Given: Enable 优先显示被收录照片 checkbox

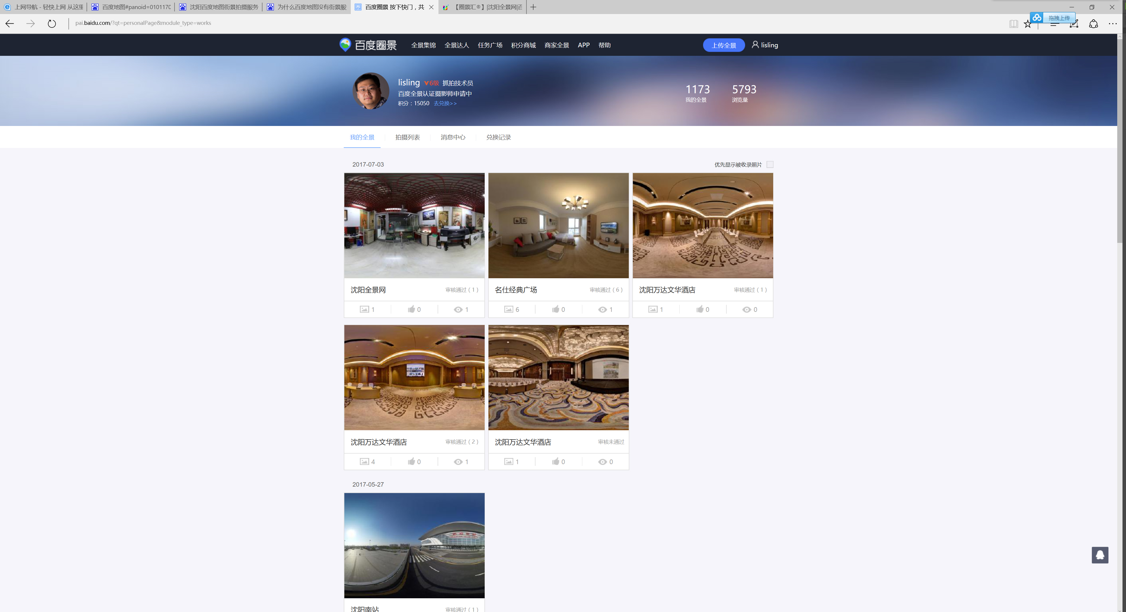Looking at the screenshot, I should [770, 164].
